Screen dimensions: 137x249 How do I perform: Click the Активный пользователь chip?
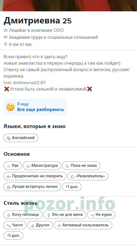83,225
